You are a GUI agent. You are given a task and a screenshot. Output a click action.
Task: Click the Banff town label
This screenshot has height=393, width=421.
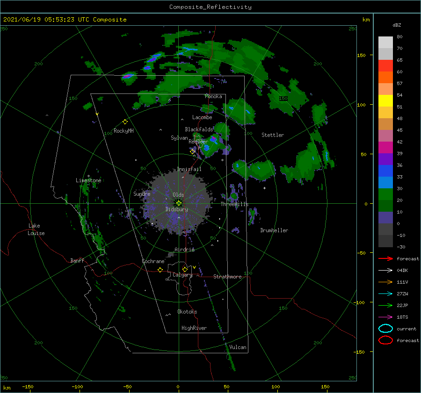tap(77, 260)
